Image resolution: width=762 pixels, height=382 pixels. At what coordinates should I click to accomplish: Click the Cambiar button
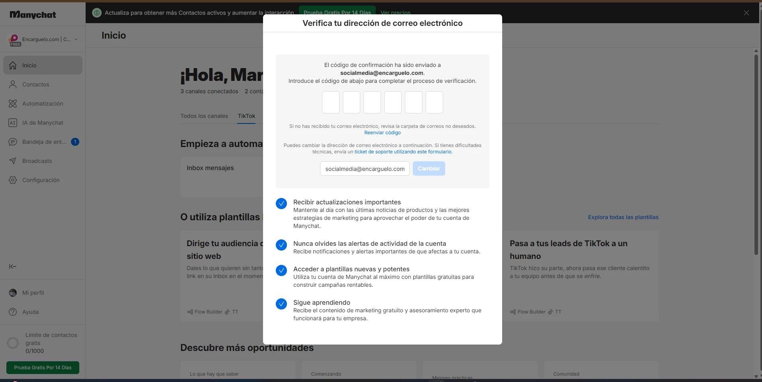click(429, 168)
